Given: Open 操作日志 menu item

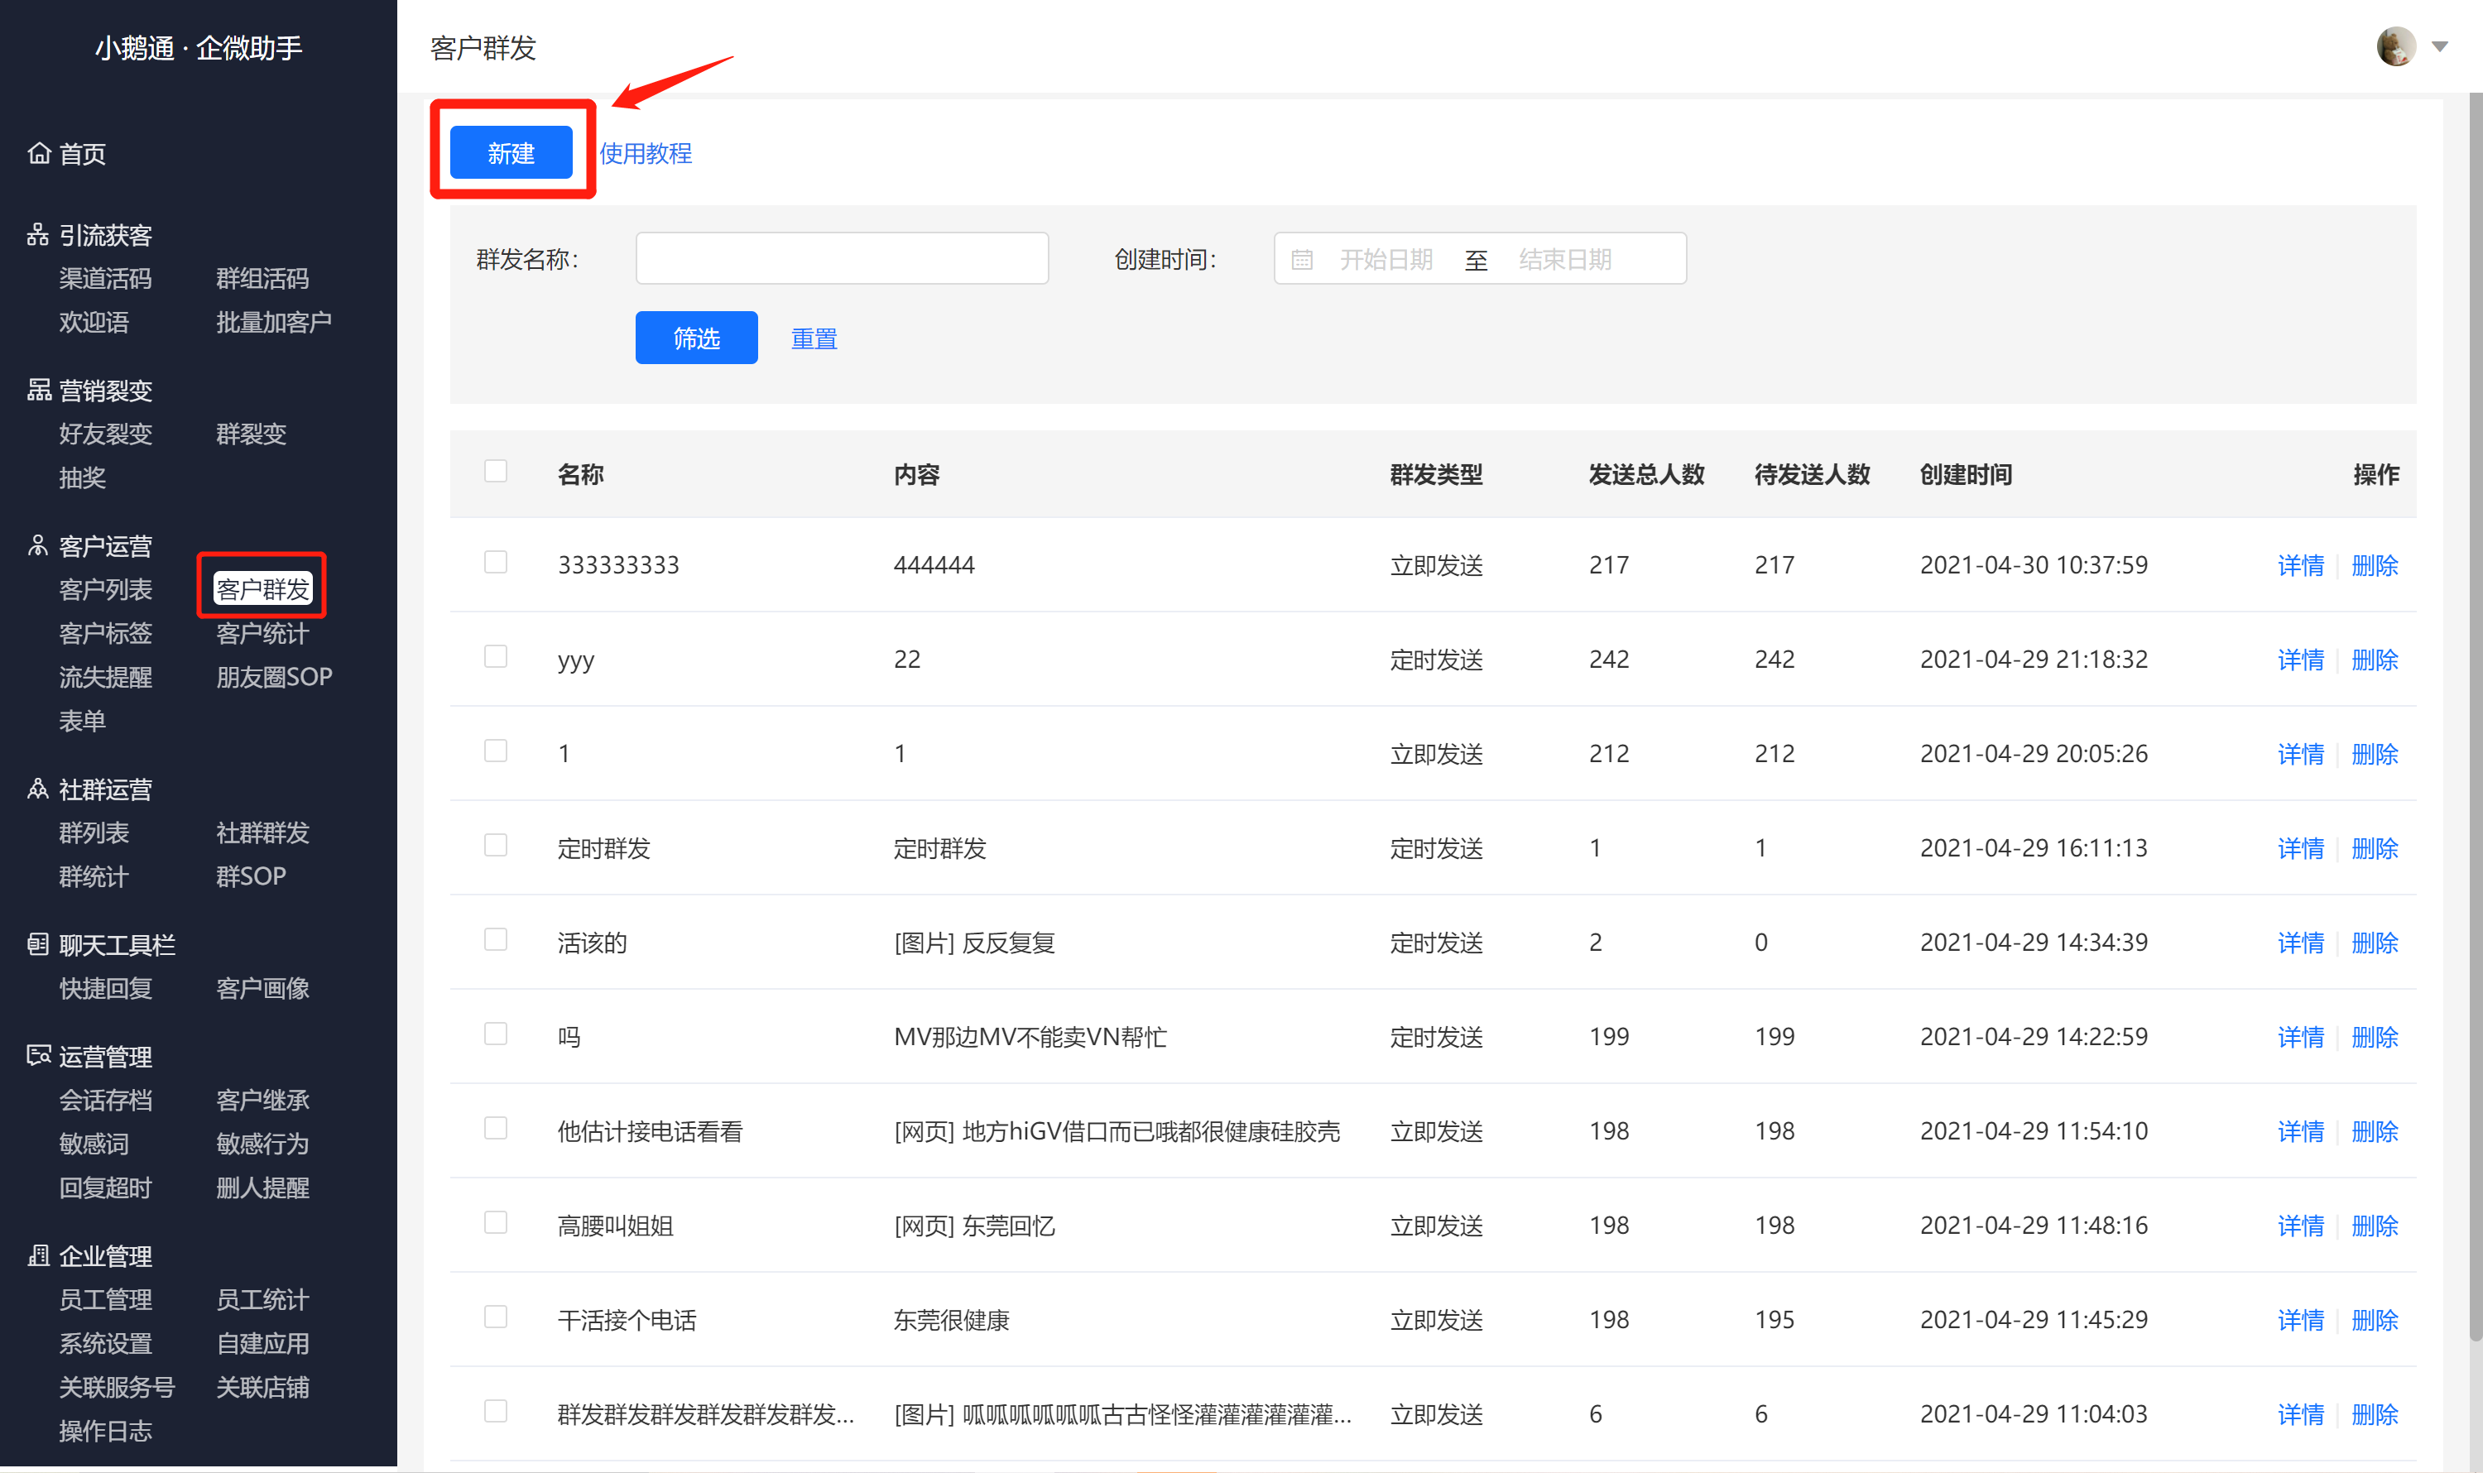Looking at the screenshot, I should (105, 1430).
